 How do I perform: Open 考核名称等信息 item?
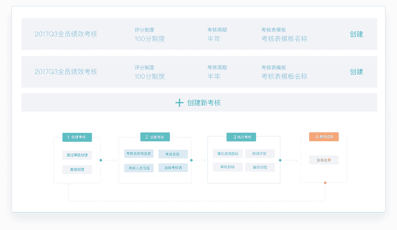coord(139,154)
